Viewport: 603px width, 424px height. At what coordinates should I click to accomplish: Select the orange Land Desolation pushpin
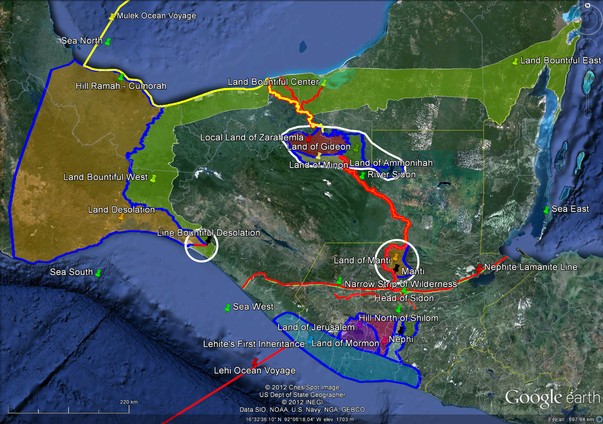point(121,217)
